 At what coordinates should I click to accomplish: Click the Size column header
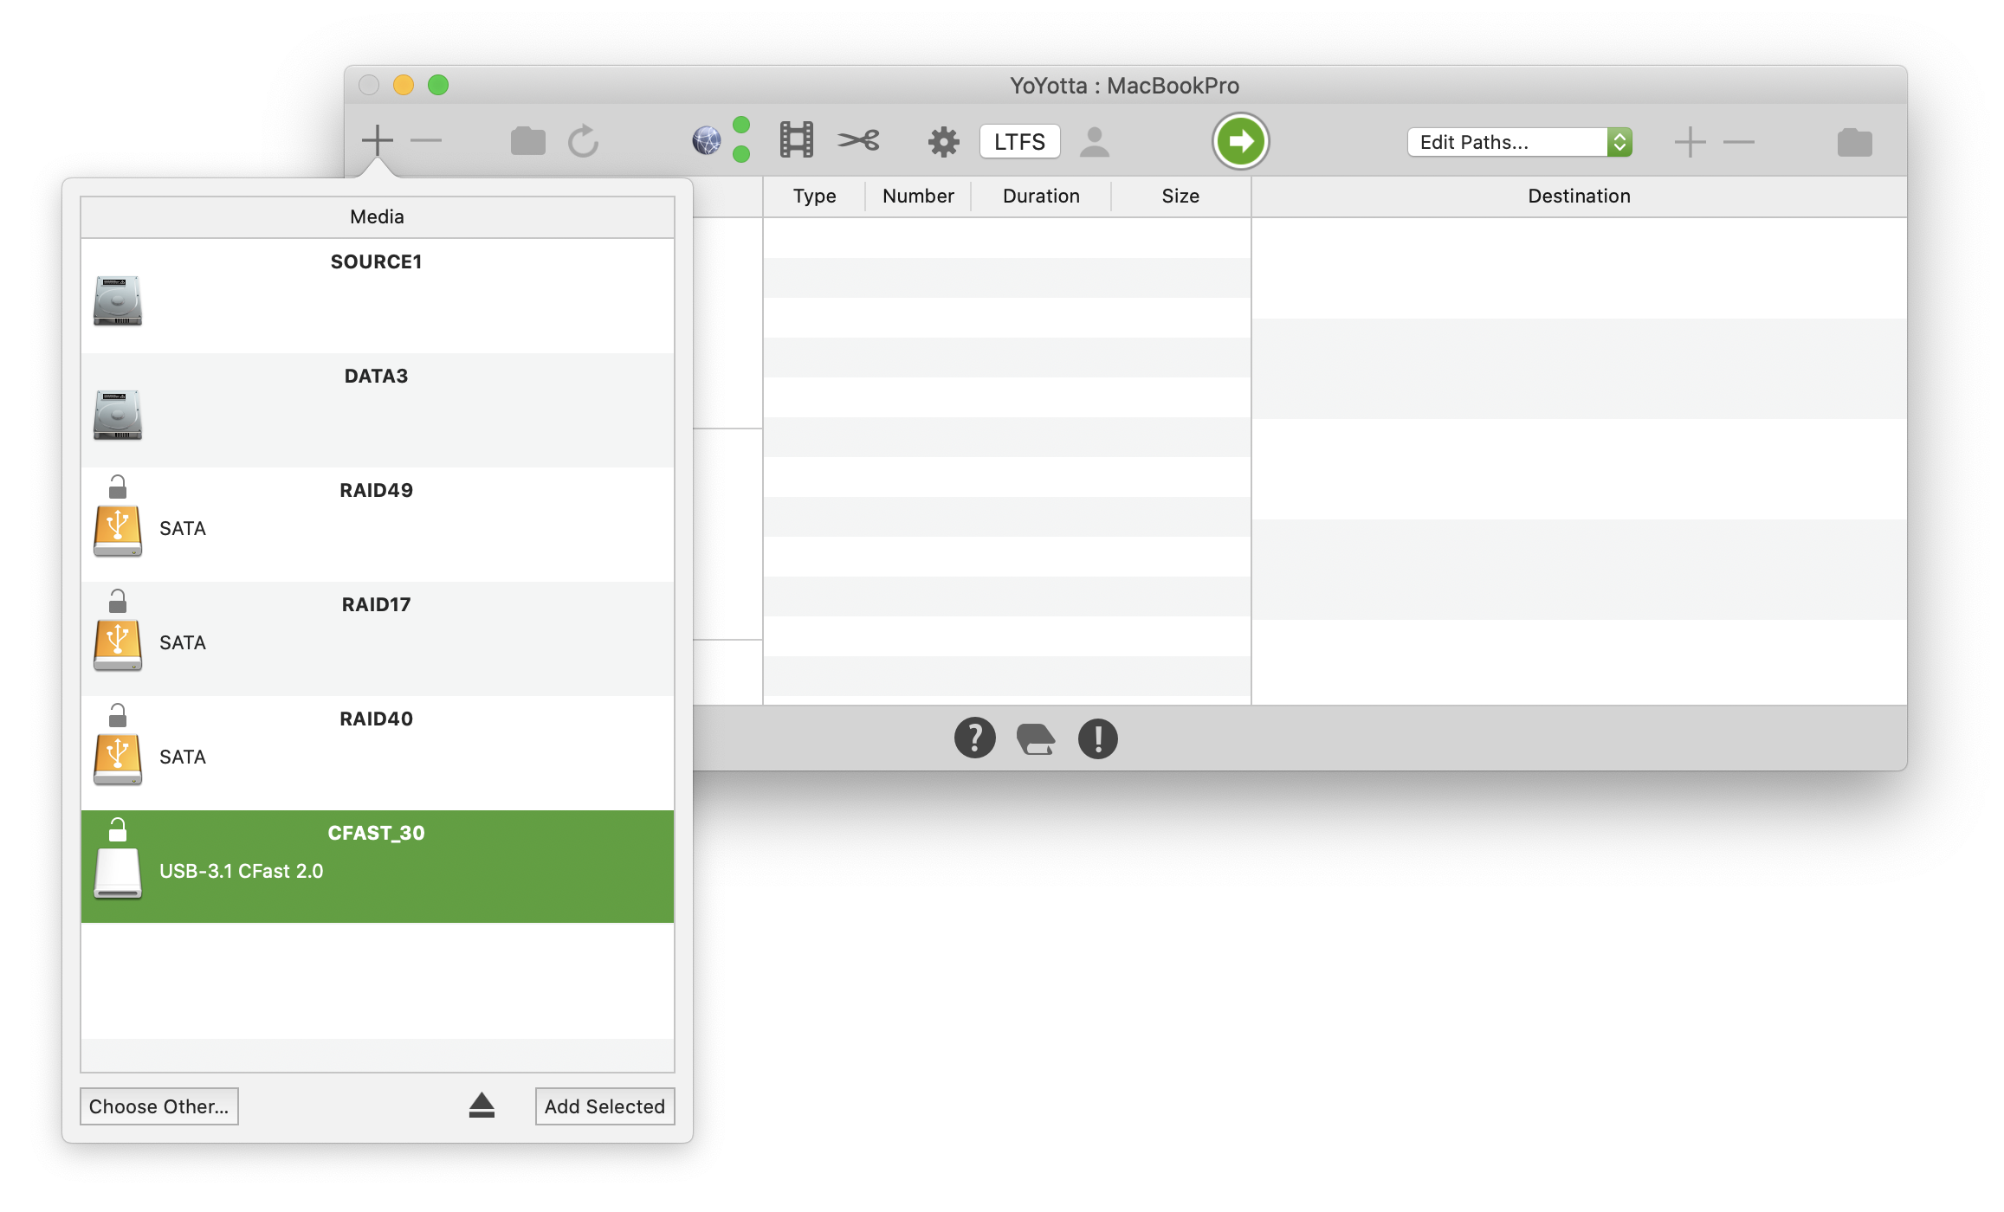click(1180, 197)
